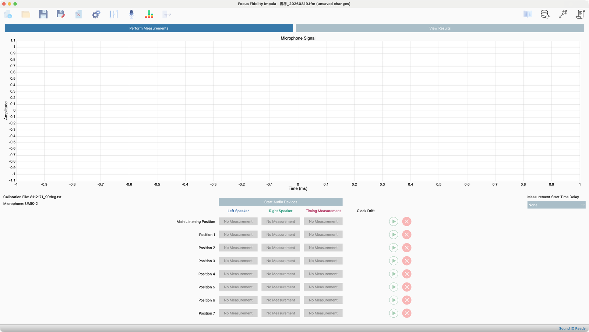Open the scroll log icon
This screenshot has width=589, height=332.
(581, 14)
